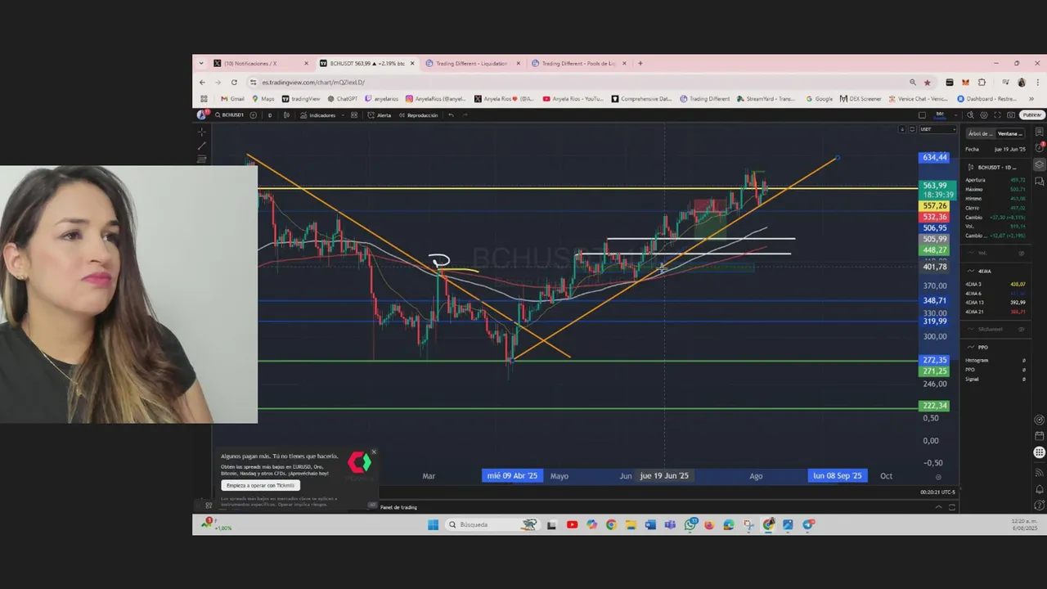This screenshot has width=1047, height=589.
Task: Click the 401,78 price axis label
Action: tap(934, 267)
